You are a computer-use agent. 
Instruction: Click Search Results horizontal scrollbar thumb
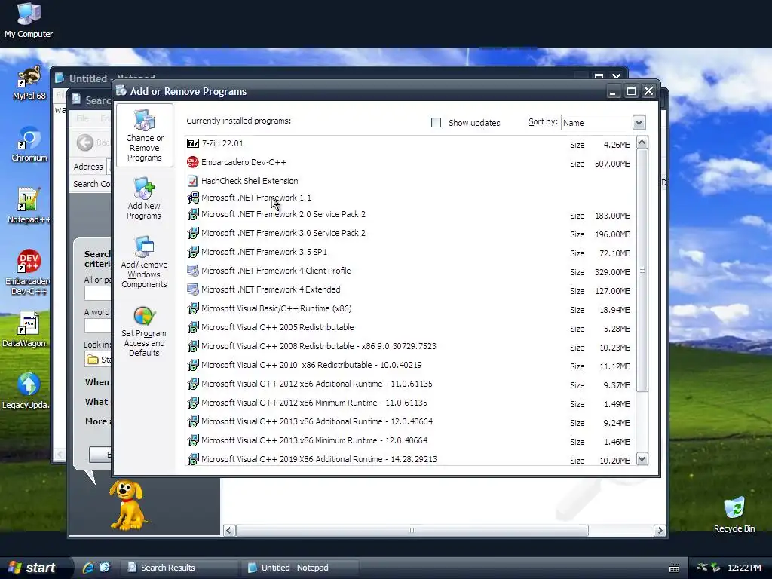[x=412, y=530]
